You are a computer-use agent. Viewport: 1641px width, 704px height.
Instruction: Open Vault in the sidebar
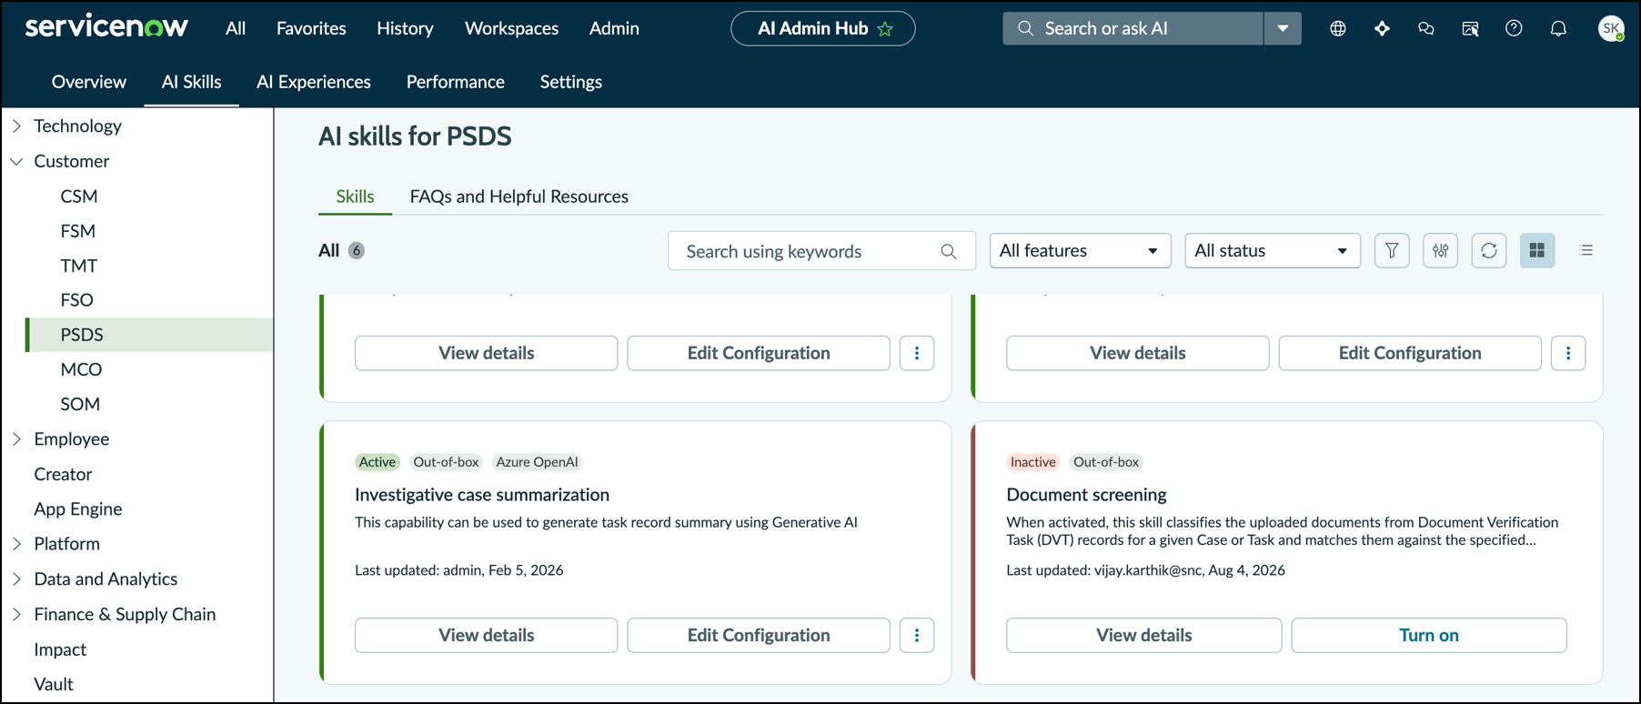click(54, 685)
